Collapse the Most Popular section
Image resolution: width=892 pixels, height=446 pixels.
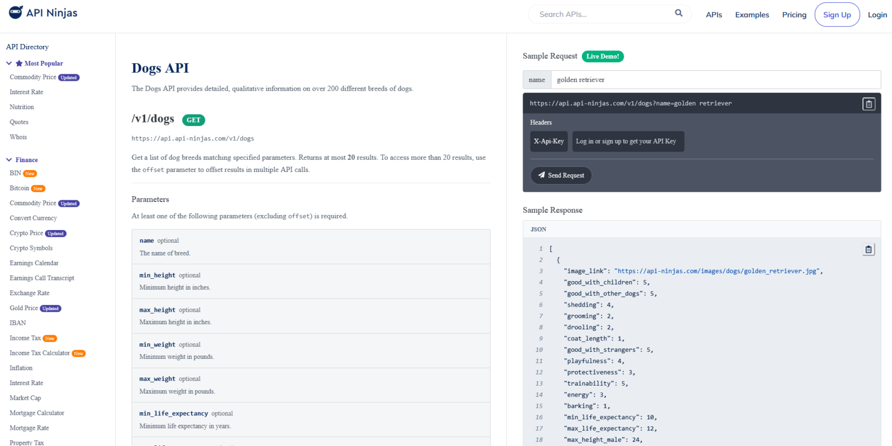(9, 63)
